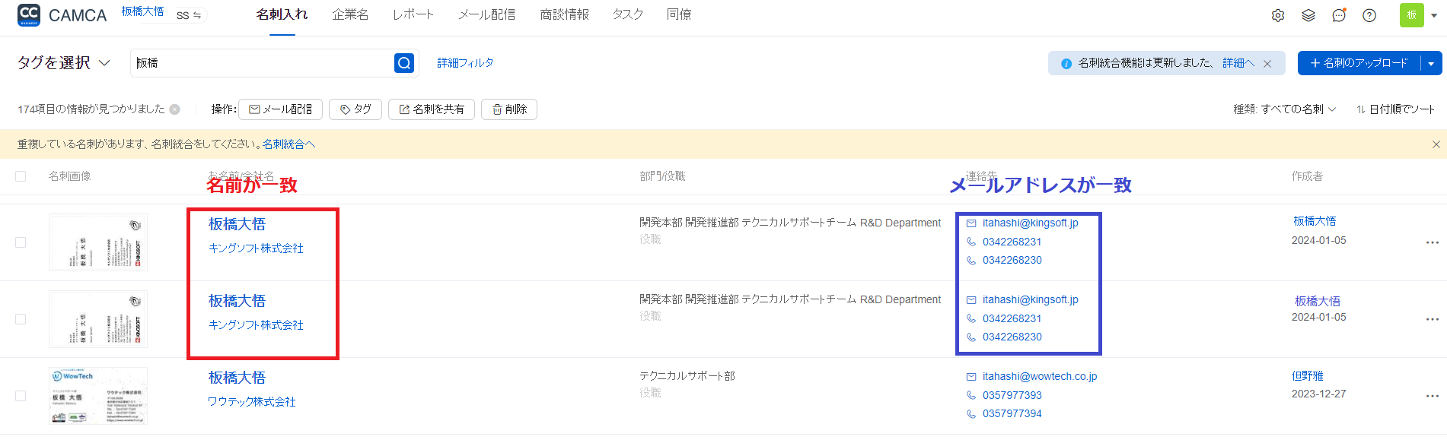This screenshot has width=1447, height=443.
Task: Open the first キングソフト business card thumbnail
Action: pos(98,242)
